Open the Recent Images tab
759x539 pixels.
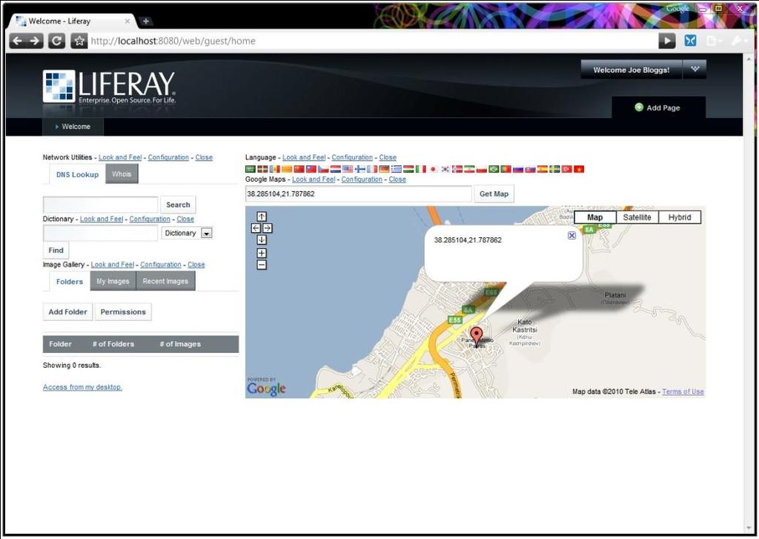(x=165, y=281)
